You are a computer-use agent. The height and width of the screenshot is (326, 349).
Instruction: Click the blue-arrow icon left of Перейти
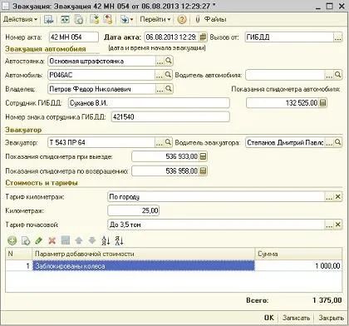124,19
